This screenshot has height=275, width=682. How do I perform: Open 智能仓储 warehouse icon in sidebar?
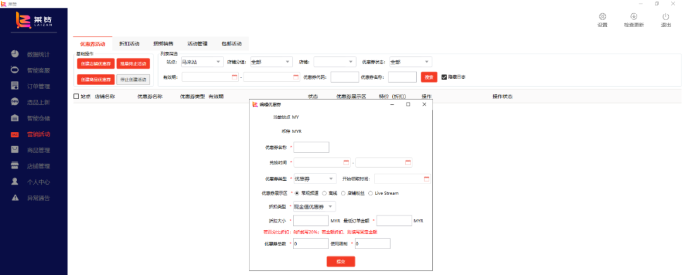(x=15, y=118)
